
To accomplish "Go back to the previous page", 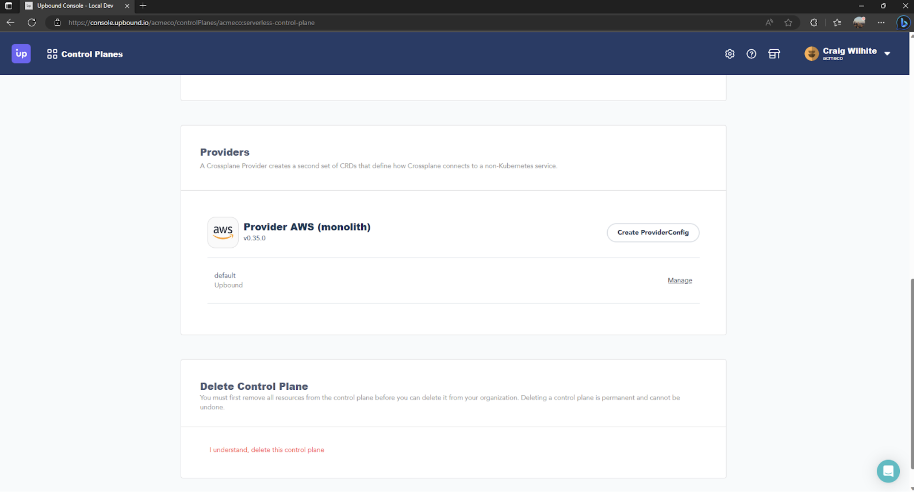I will [11, 23].
